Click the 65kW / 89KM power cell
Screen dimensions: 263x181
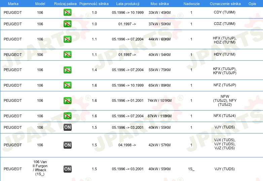click(x=159, y=85)
